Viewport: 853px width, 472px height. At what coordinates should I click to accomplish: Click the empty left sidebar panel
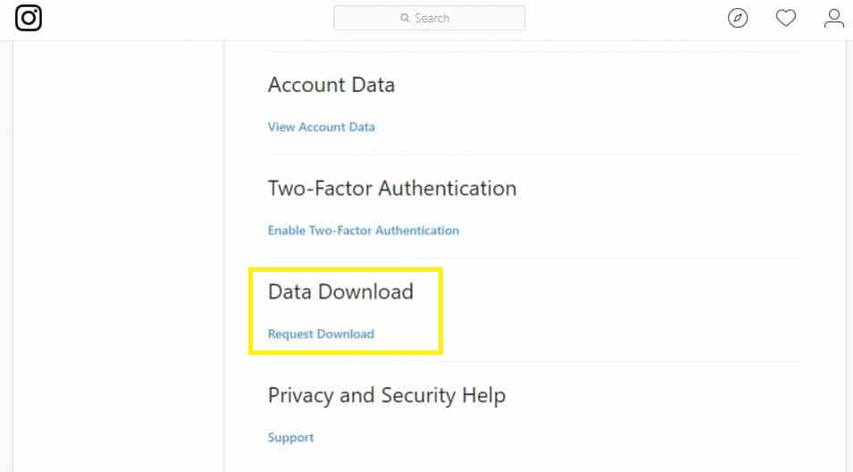[118, 256]
